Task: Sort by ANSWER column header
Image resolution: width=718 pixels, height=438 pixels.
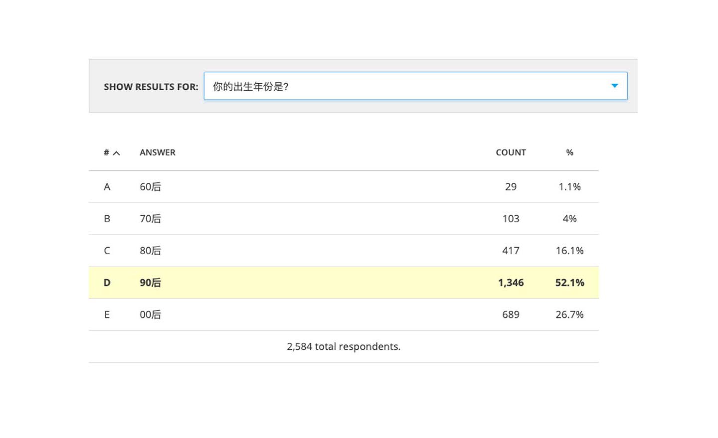Action: coord(158,152)
